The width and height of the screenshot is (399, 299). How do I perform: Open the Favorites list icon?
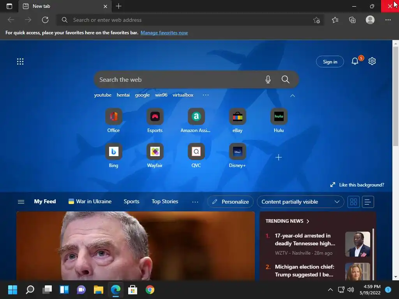pyautogui.click(x=335, y=20)
